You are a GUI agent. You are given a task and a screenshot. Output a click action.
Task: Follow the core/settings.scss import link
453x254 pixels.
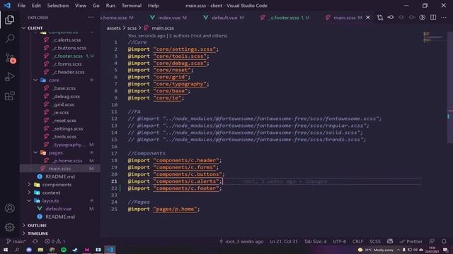coord(184,49)
